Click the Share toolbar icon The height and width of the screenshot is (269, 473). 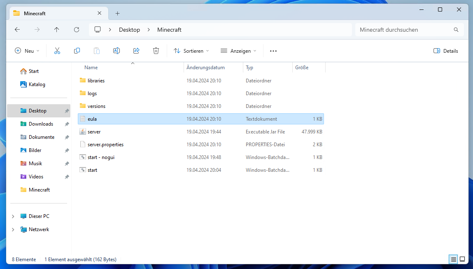136,51
